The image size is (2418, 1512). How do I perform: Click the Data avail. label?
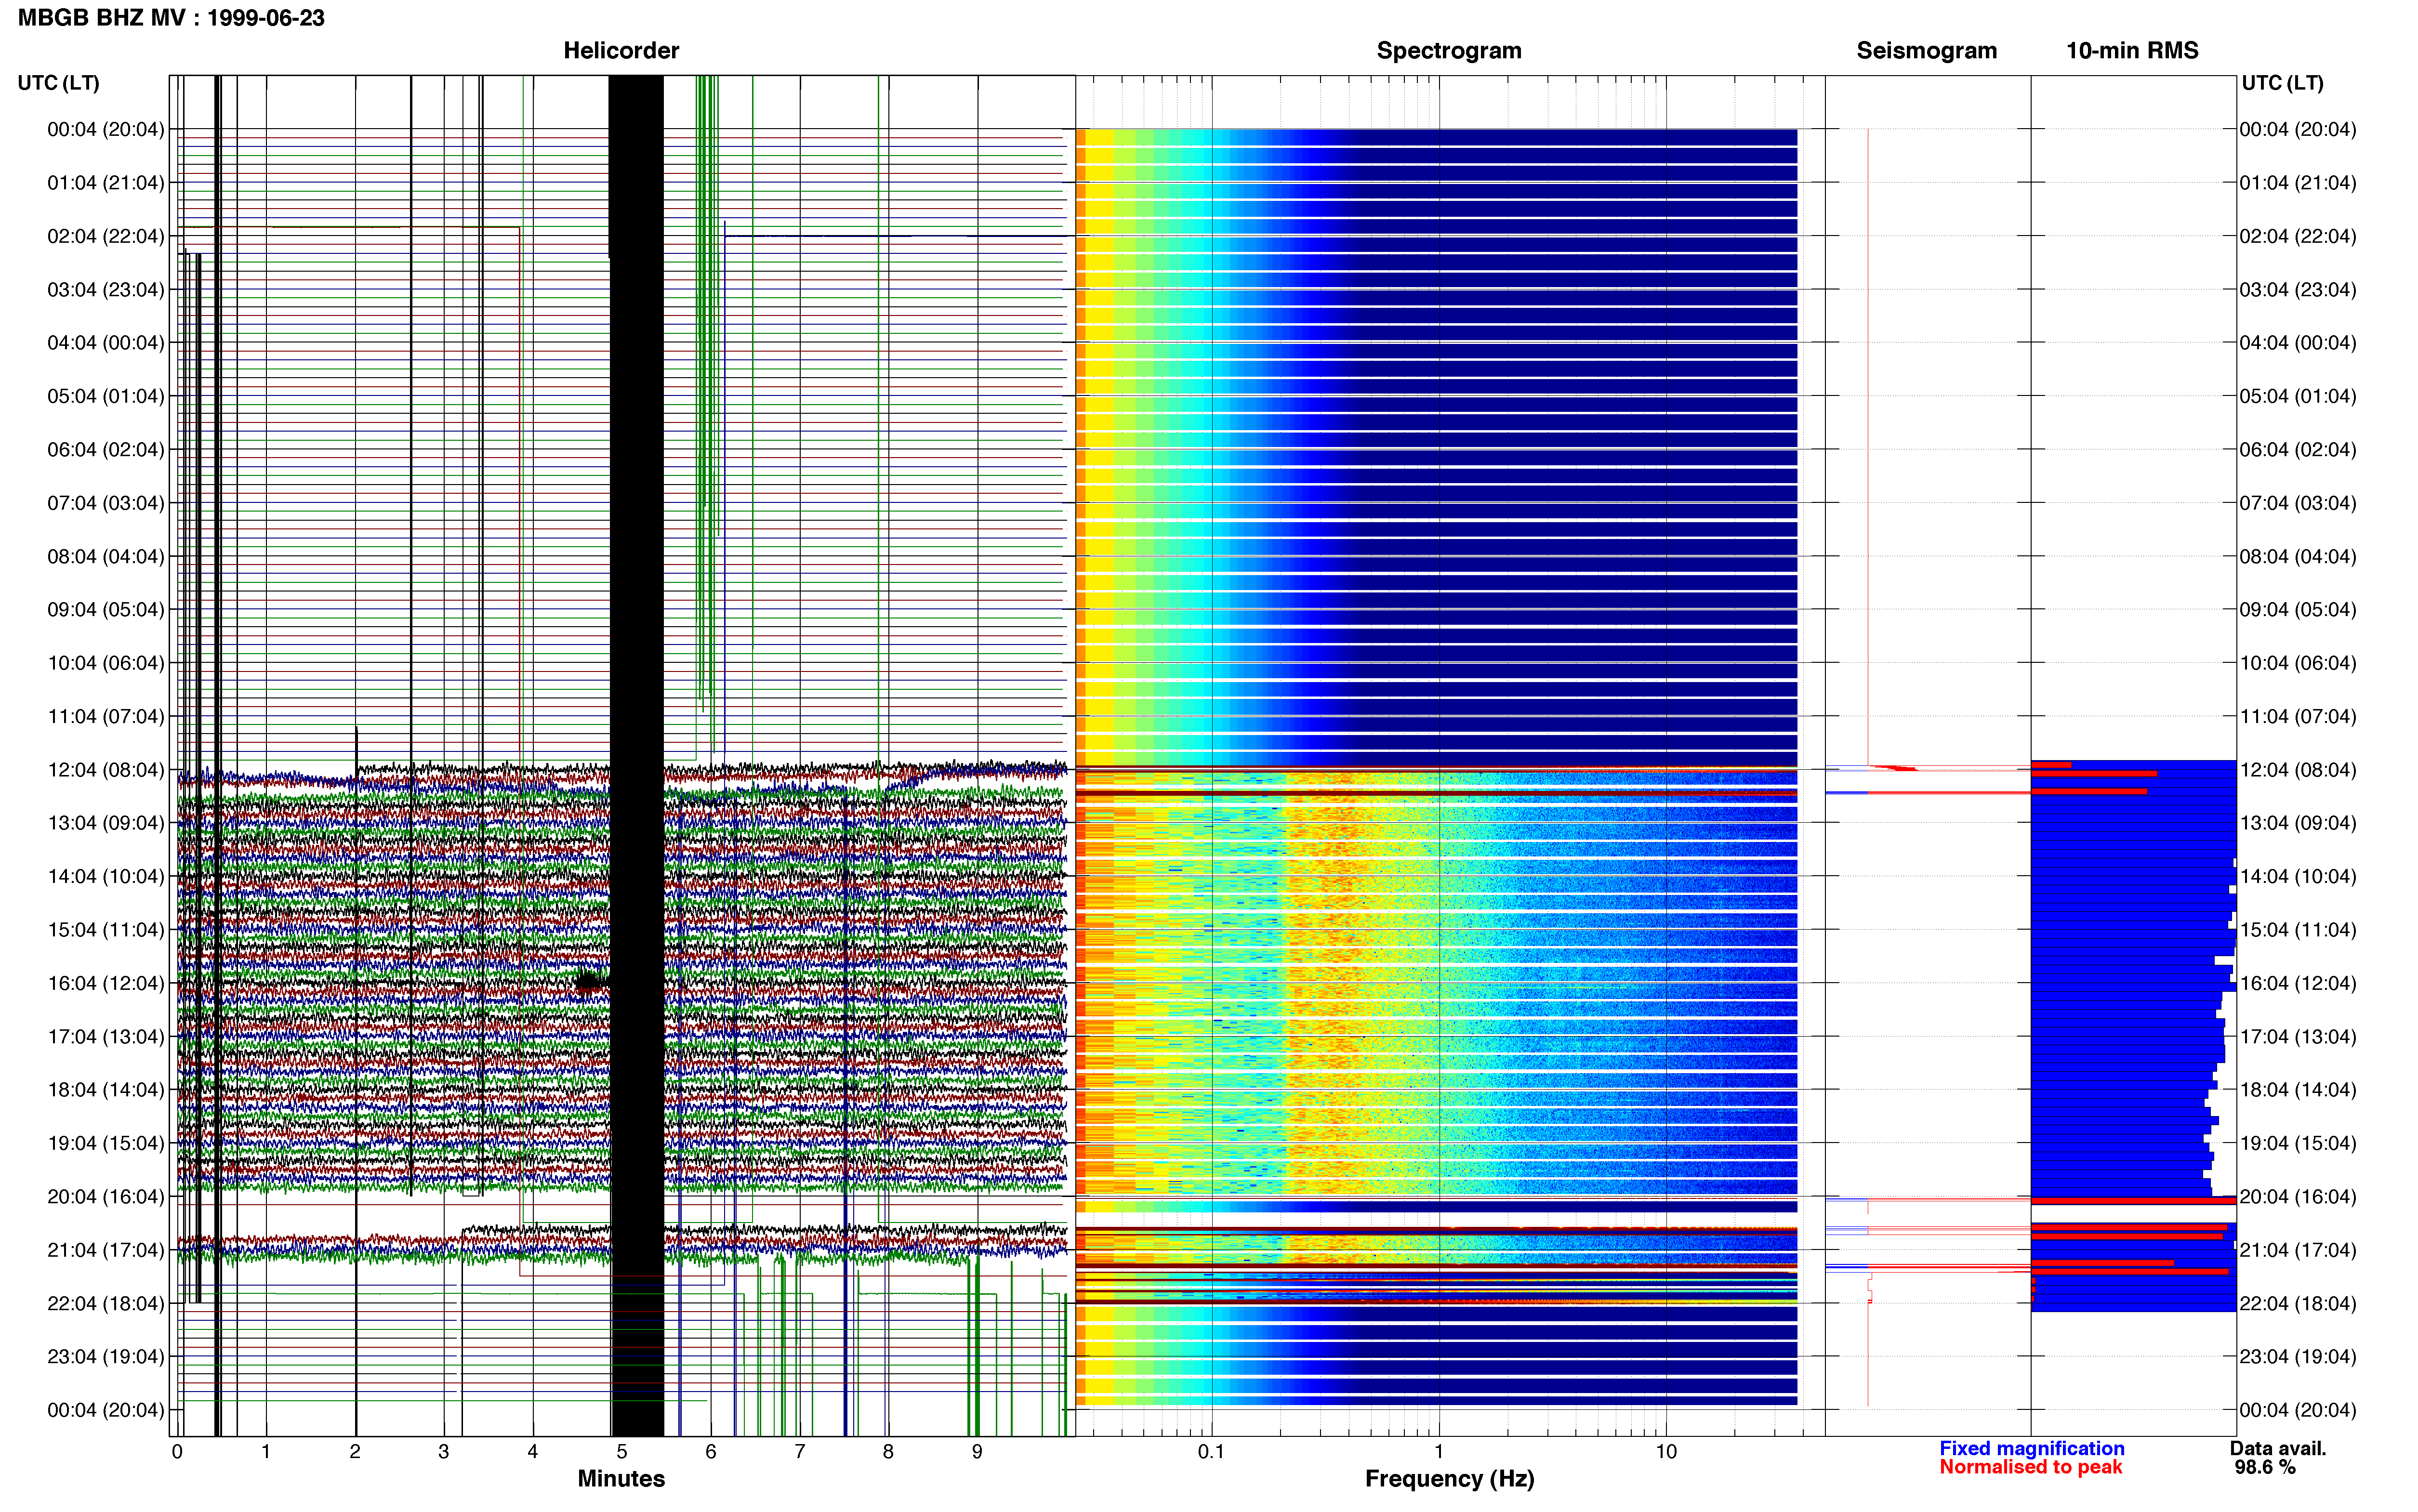(2278, 1448)
